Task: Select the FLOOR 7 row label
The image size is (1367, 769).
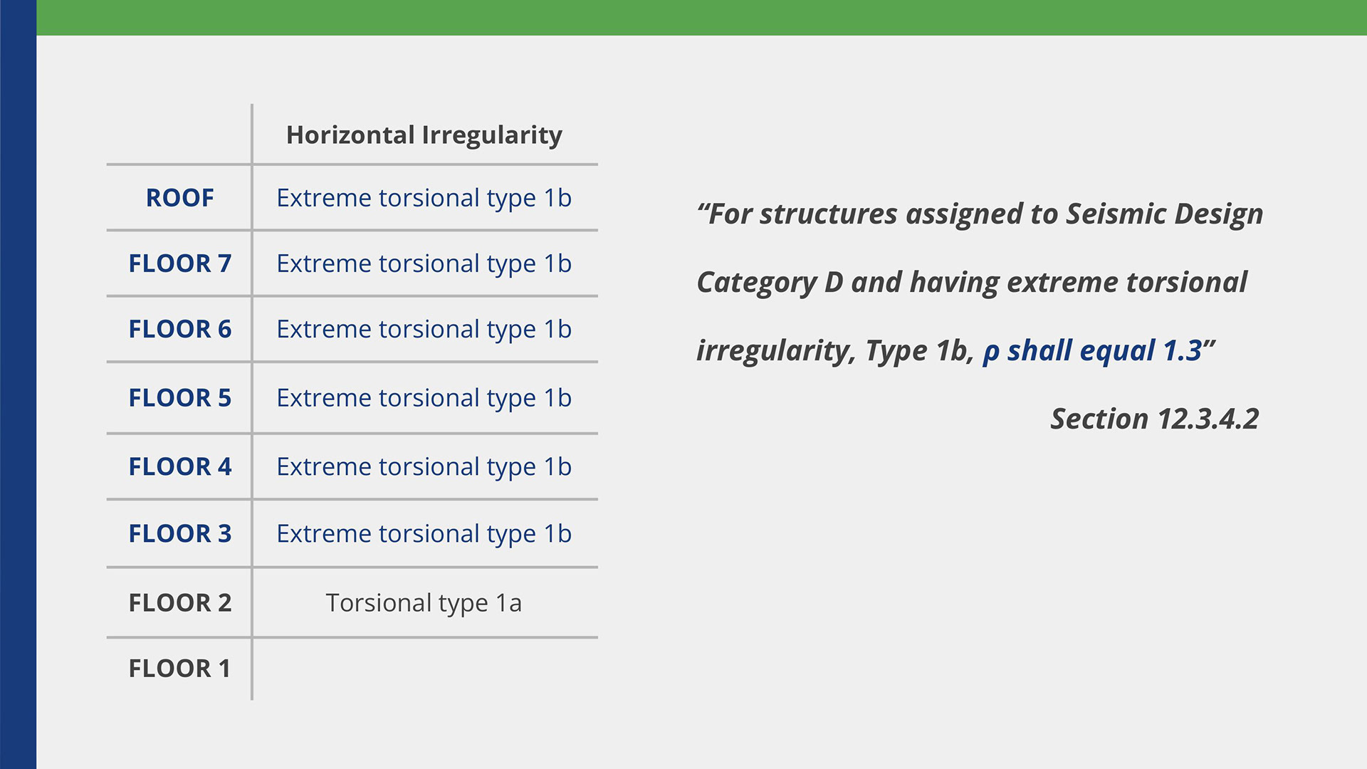Action: tap(180, 263)
